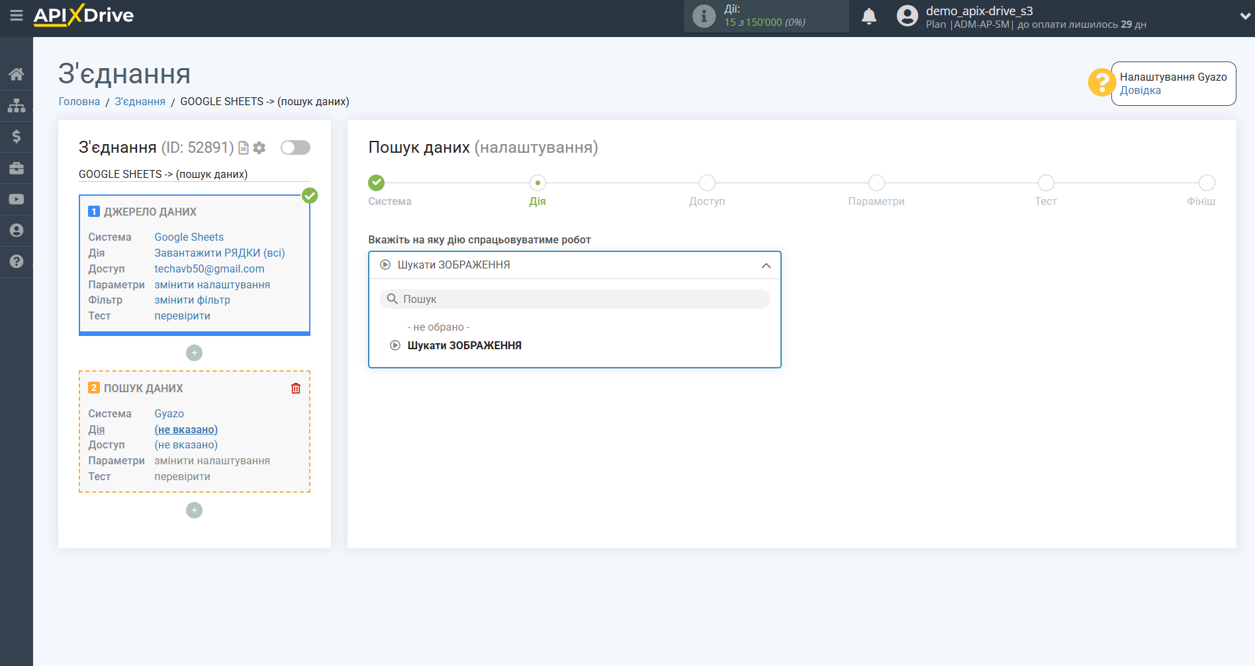
Task: Select the Connections hierarchy icon in sidebar
Action: 16,104
